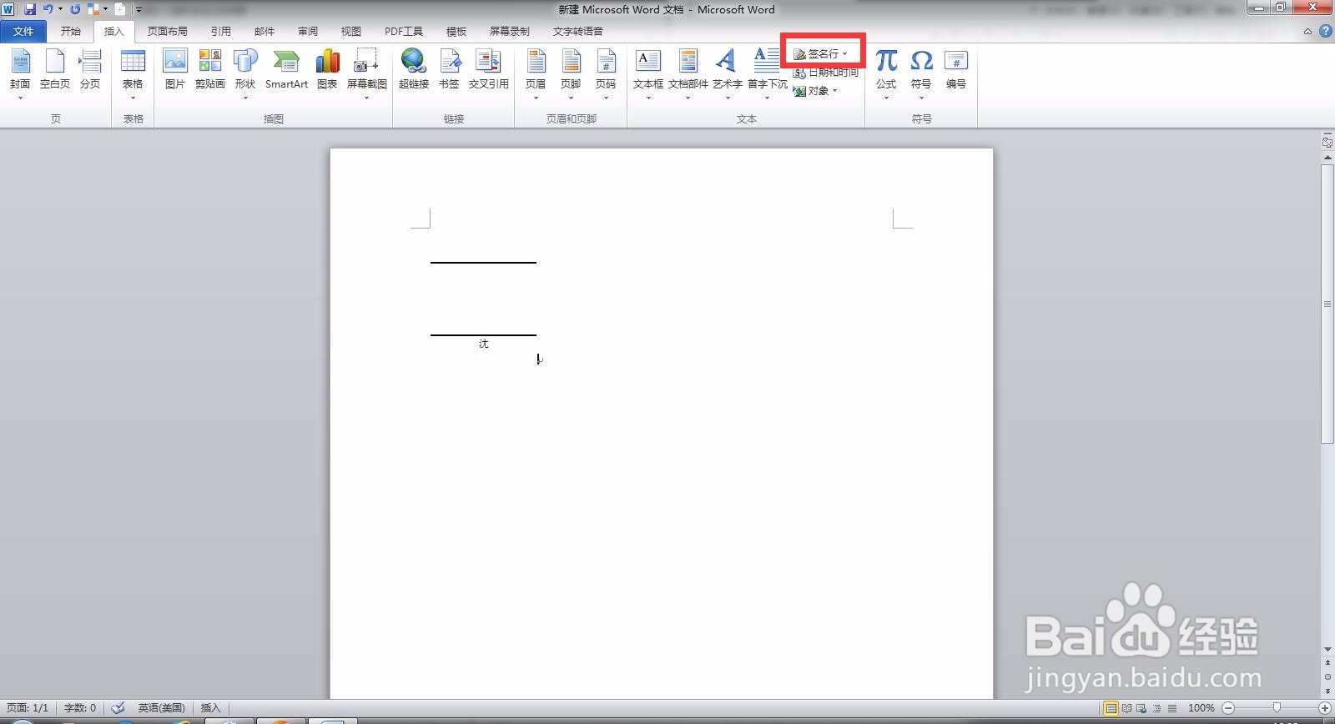This screenshot has width=1335, height=724.
Task: Save the document from quick access toolbar
Action: point(30,9)
